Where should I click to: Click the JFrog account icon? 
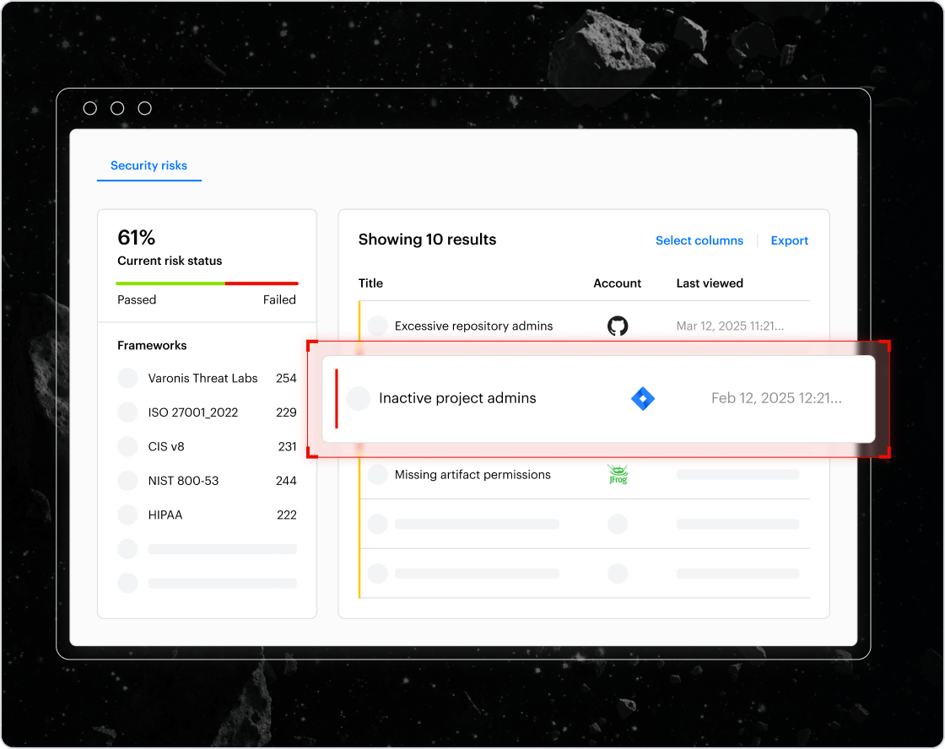click(618, 475)
